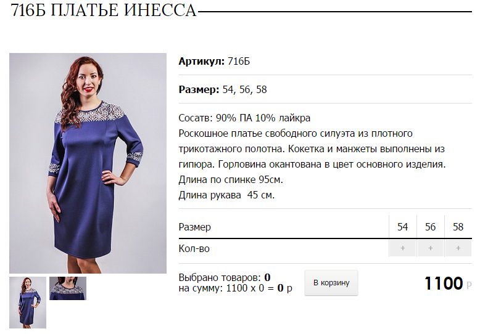Screen dimensions: 480x334
Task: Click the Выбрано товаров counter
Action: (x=225, y=277)
